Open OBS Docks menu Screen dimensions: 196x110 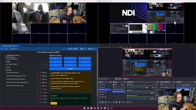click(x=110, y=47)
